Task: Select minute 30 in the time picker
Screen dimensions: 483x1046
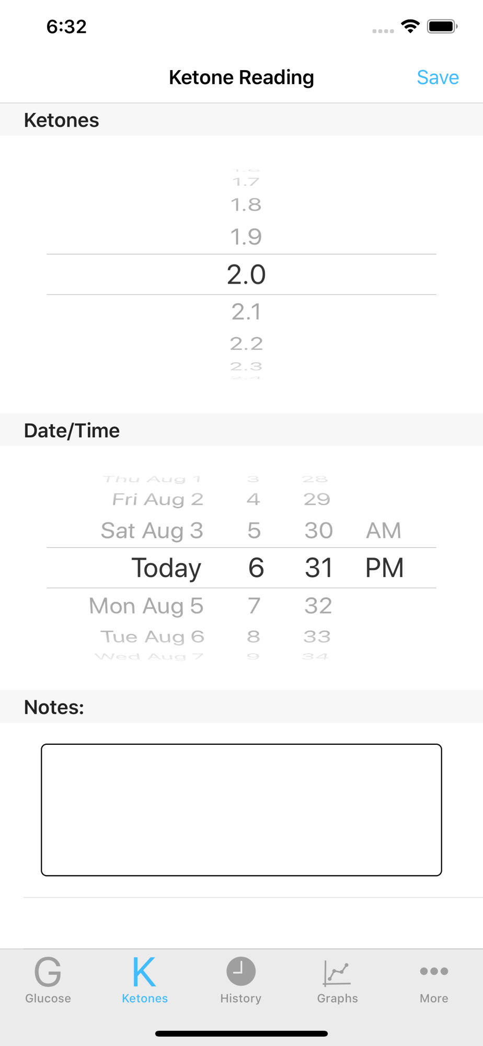Action: (x=318, y=531)
